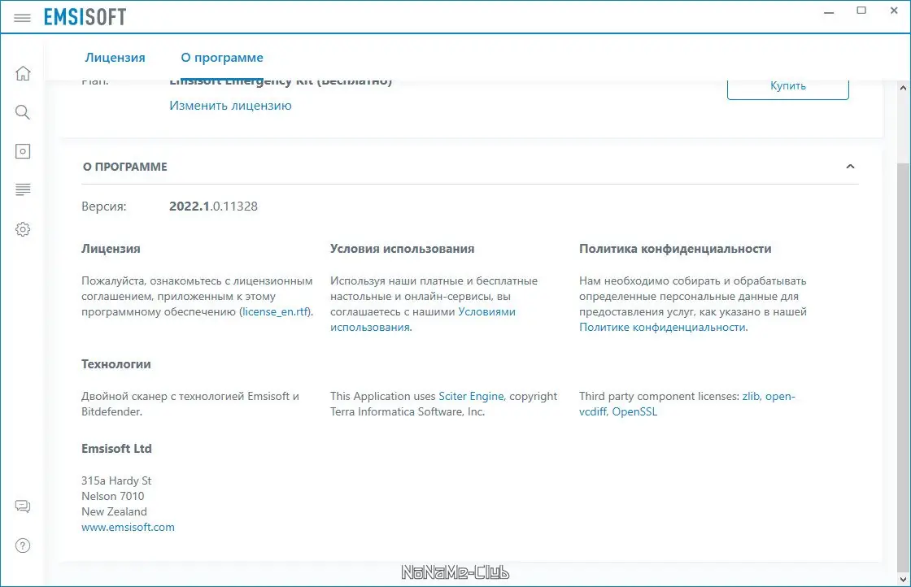Click the New Zealand text
The width and height of the screenshot is (911, 587).
114,511
